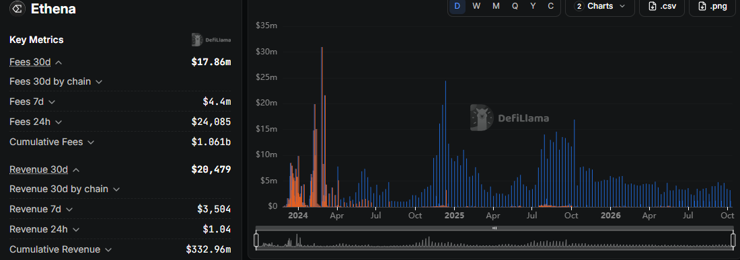Click the top grip of range slider
This screenshot has width=740, height=260.
[x=494, y=228]
